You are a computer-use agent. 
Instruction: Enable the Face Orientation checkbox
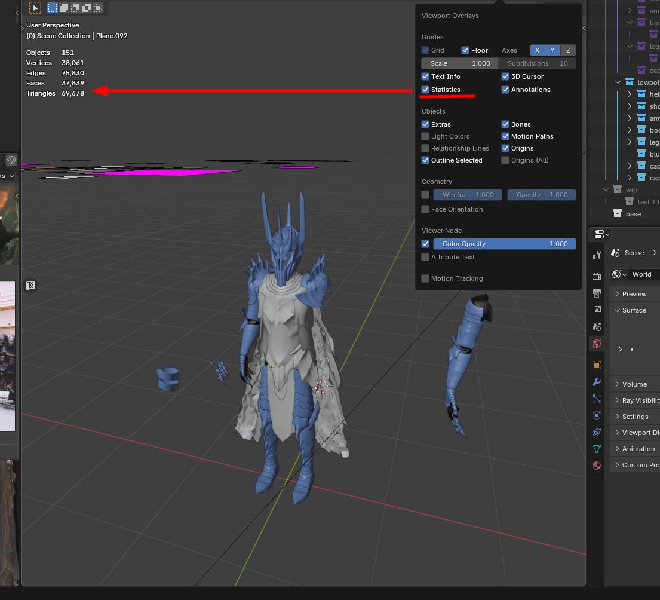click(425, 209)
